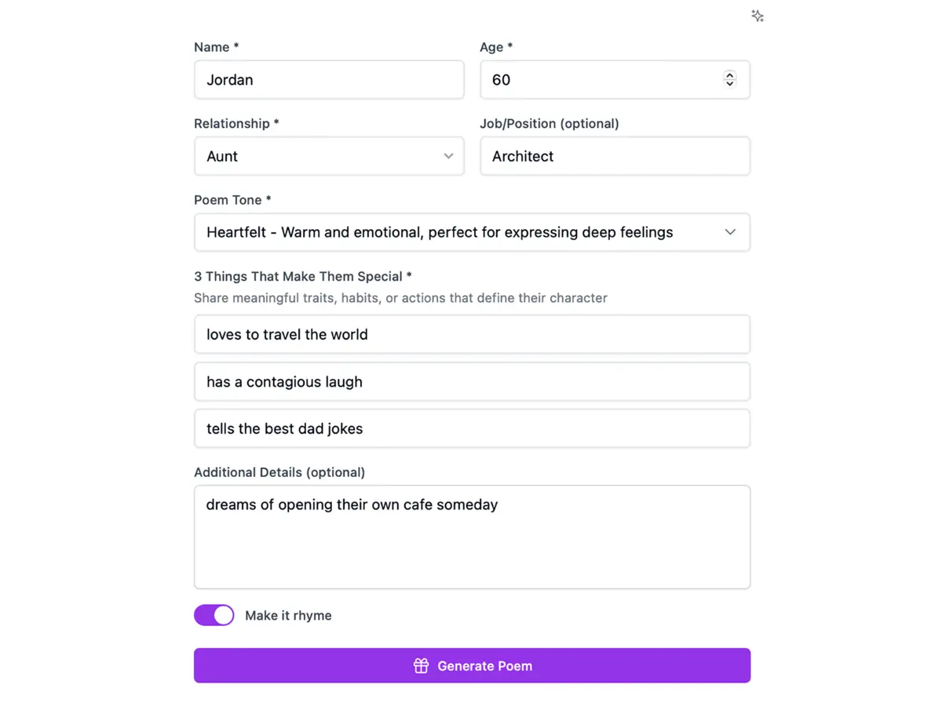This screenshot has width=942, height=706.
Task: Click the chevron in the Relationship field
Action: 448,156
